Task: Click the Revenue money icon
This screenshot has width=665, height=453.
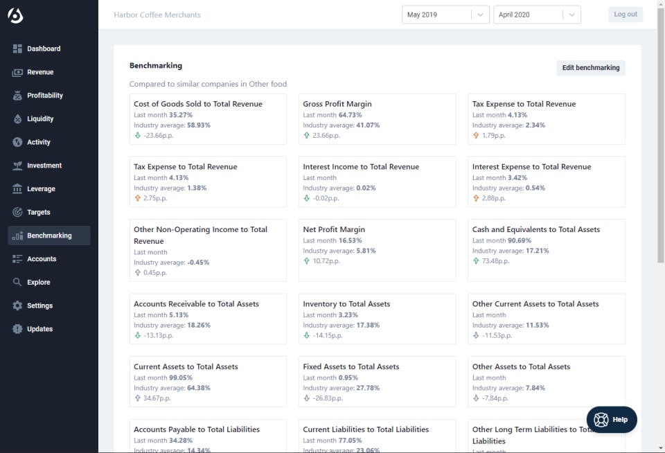Action: pos(17,73)
